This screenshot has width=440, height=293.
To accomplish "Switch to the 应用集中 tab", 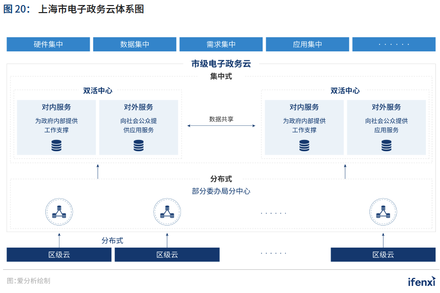I will (x=307, y=44).
